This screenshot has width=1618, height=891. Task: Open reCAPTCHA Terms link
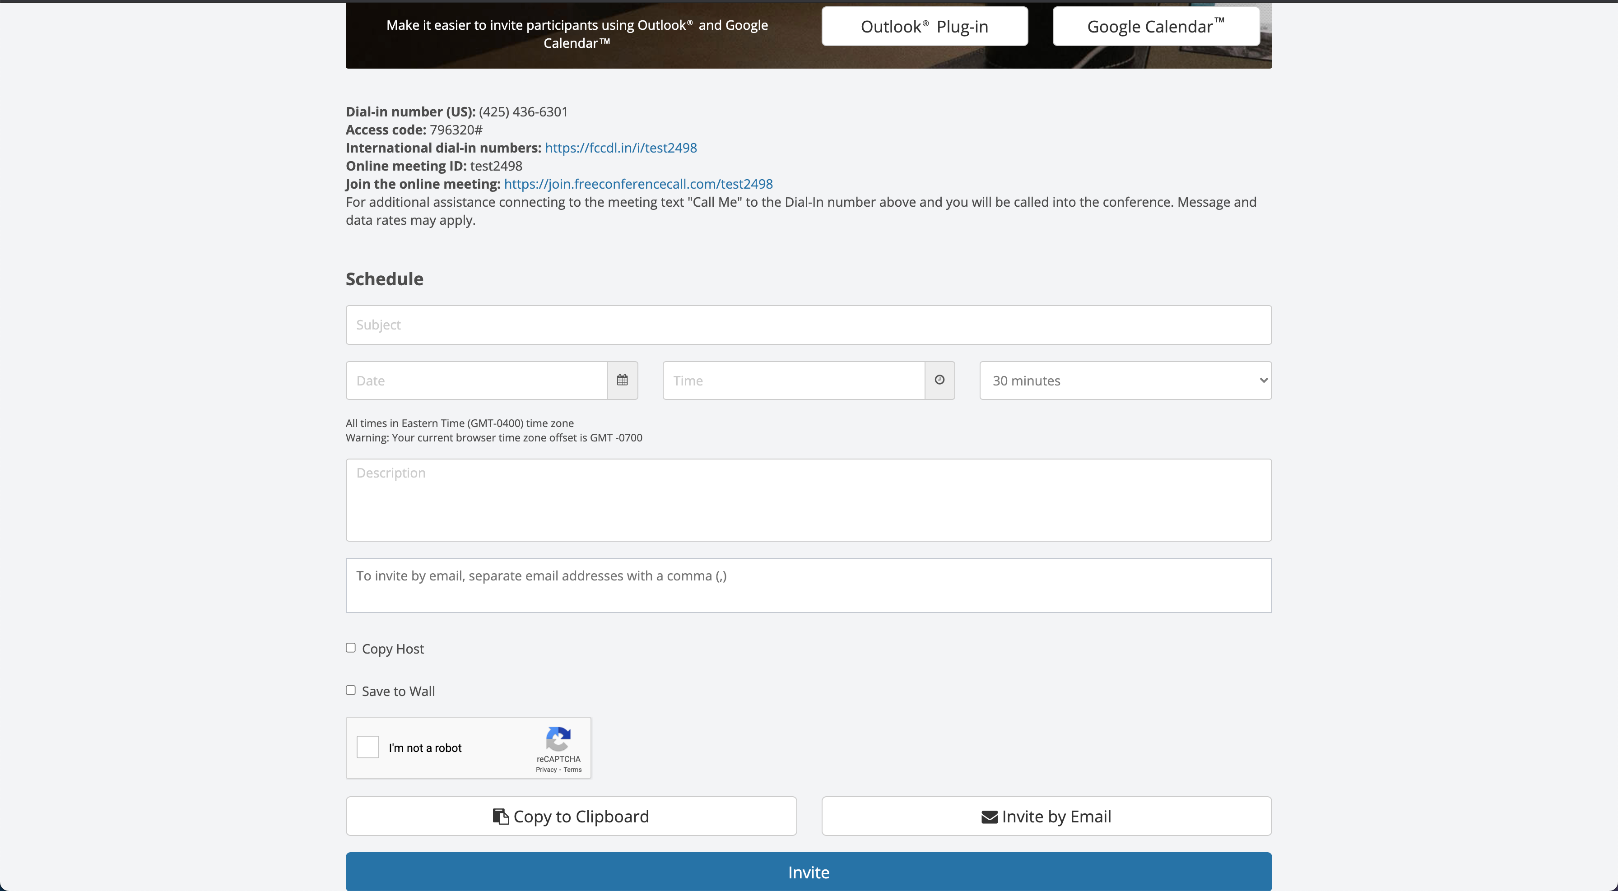coord(572,769)
